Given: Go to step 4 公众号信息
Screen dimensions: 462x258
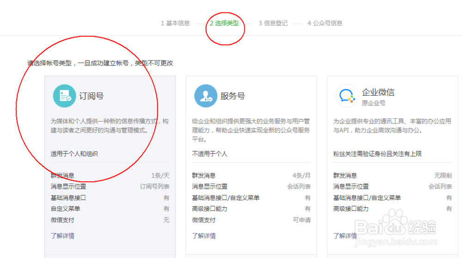Looking at the screenshot, I should coord(325,23).
